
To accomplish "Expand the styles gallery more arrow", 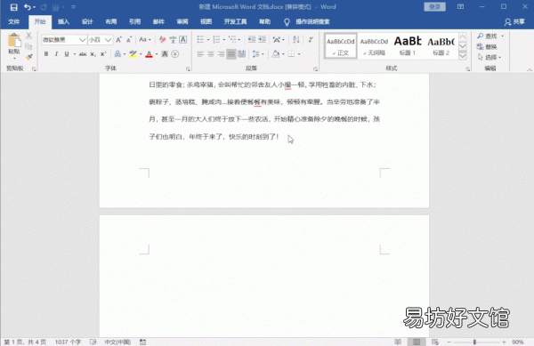I will tap(463, 56).
